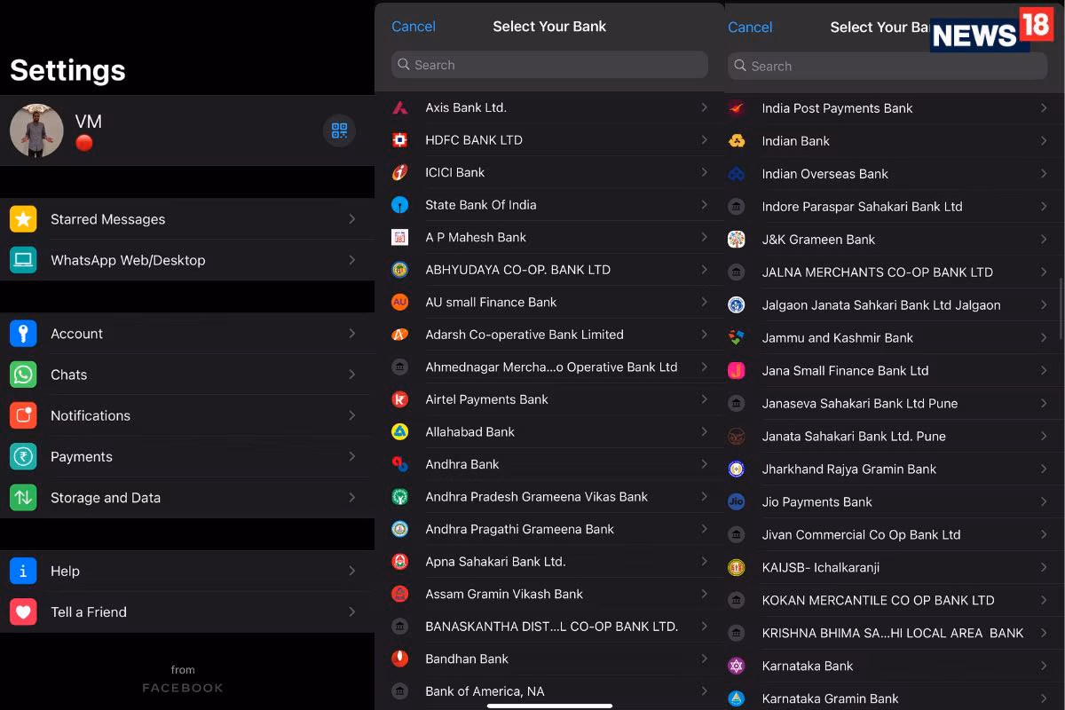Screen dimensions: 1065x710
Task: Open the Storage and Data label
Action: (106, 498)
